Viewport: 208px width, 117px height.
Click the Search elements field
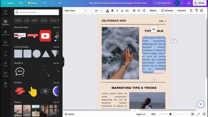click(37, 12)
